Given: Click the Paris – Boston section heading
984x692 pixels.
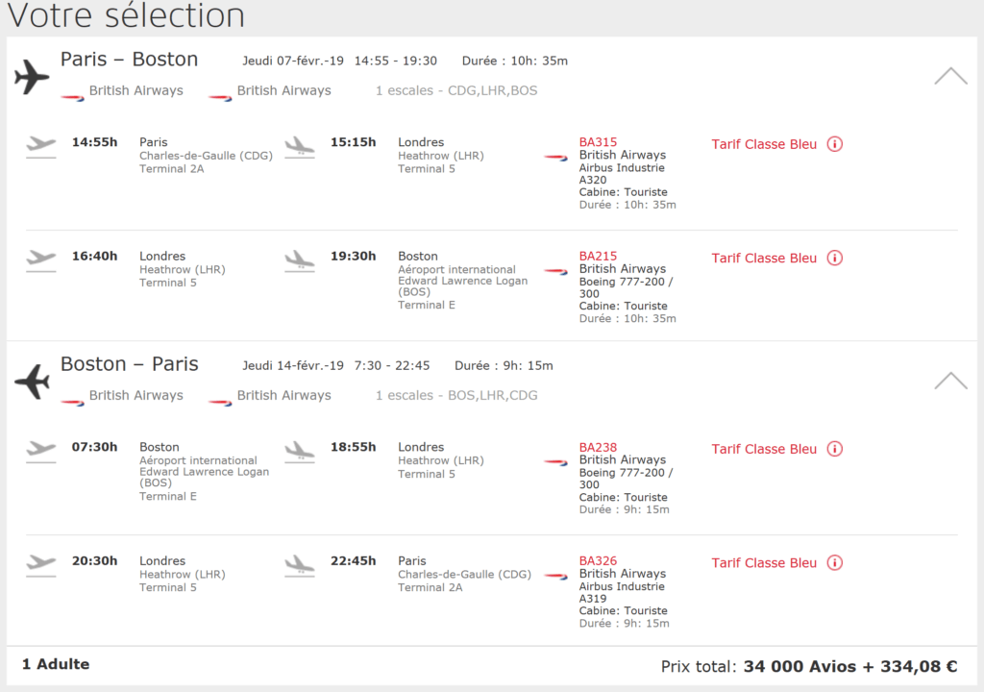Looking at the screenshot, I should tap(129, 60).
